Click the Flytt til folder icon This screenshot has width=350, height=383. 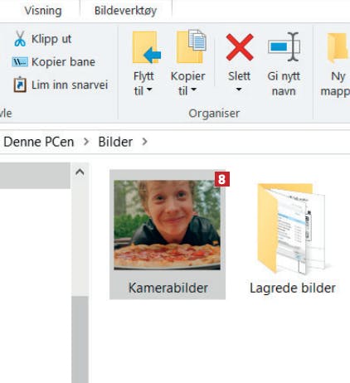[x=146, y=47]
